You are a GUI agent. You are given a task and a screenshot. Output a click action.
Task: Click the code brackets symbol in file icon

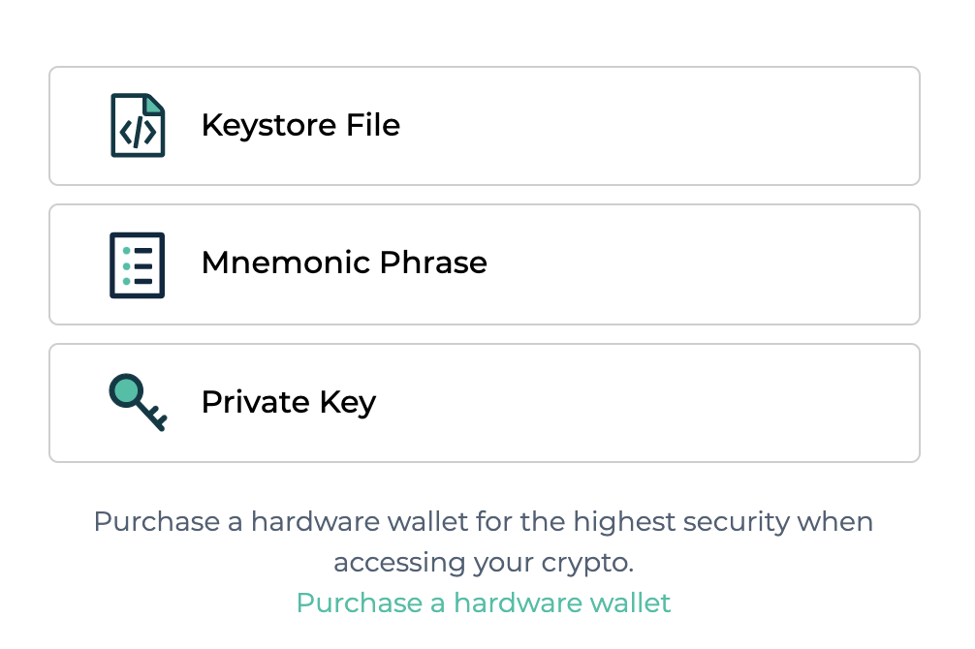coord(138,133)
